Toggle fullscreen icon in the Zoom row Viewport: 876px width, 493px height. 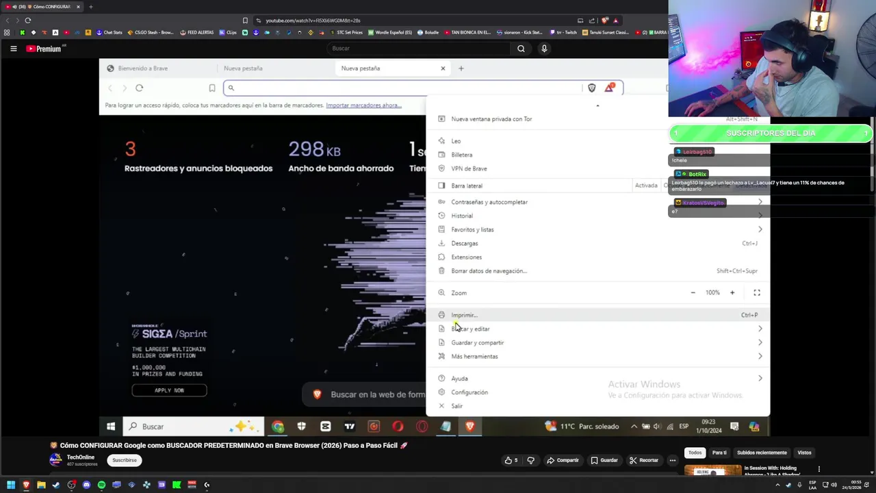coord(757,293)
